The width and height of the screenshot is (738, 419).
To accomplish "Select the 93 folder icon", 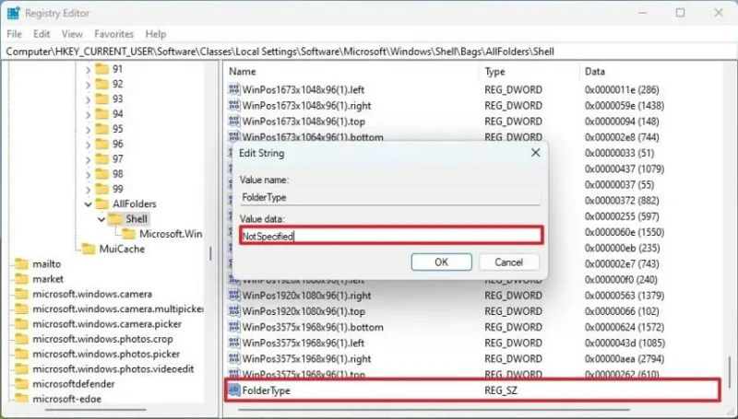I will (x=101, y=99).
